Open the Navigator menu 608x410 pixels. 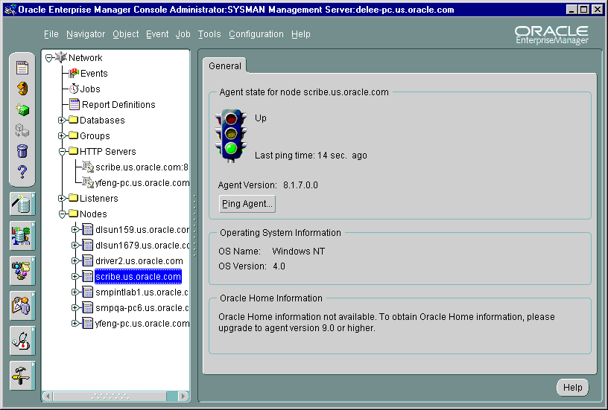pos(86,34)
